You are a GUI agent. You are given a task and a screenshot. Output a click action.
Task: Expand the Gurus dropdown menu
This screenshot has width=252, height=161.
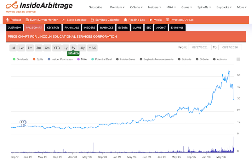pos(186,7)
